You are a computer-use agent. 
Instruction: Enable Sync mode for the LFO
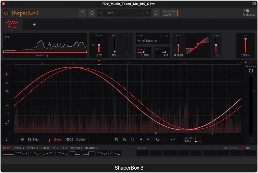[58, 139]
